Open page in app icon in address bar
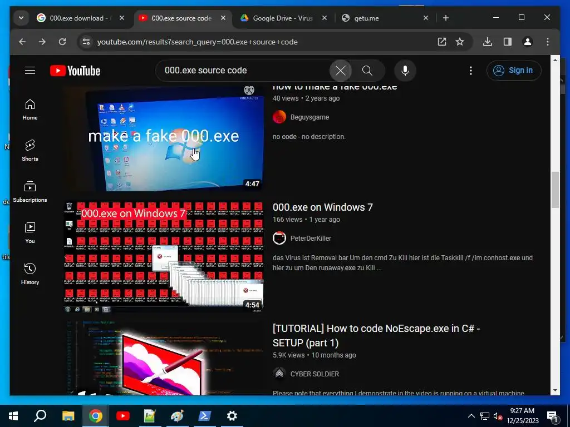This screenshot has height=427, width=570. tap(441, 42)
